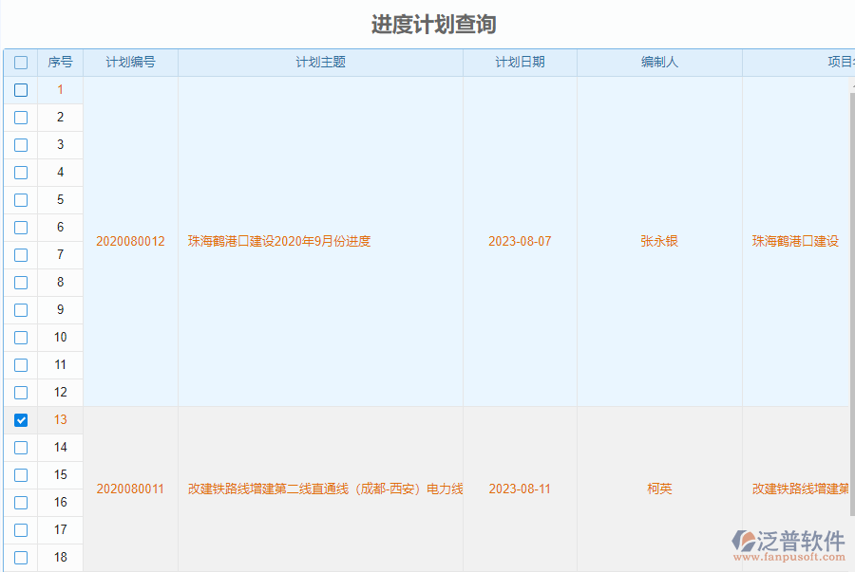The width and height of the screenshot is (855, 572).
Task: Uncheck the selected checkbox on row 13
Action: [x=21, y=419]
